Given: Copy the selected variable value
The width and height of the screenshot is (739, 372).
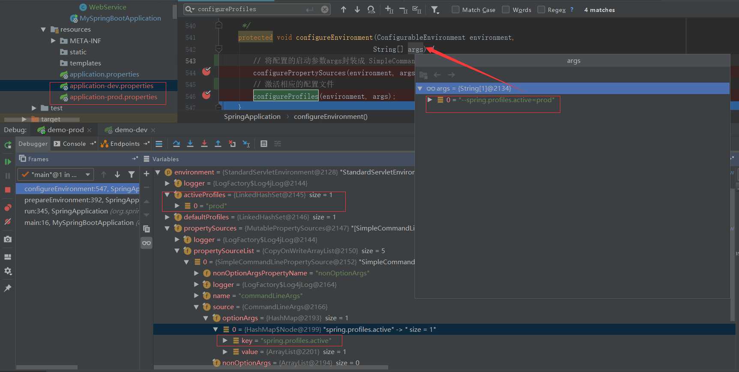Looking at the screenshot, I should point(147,229).
